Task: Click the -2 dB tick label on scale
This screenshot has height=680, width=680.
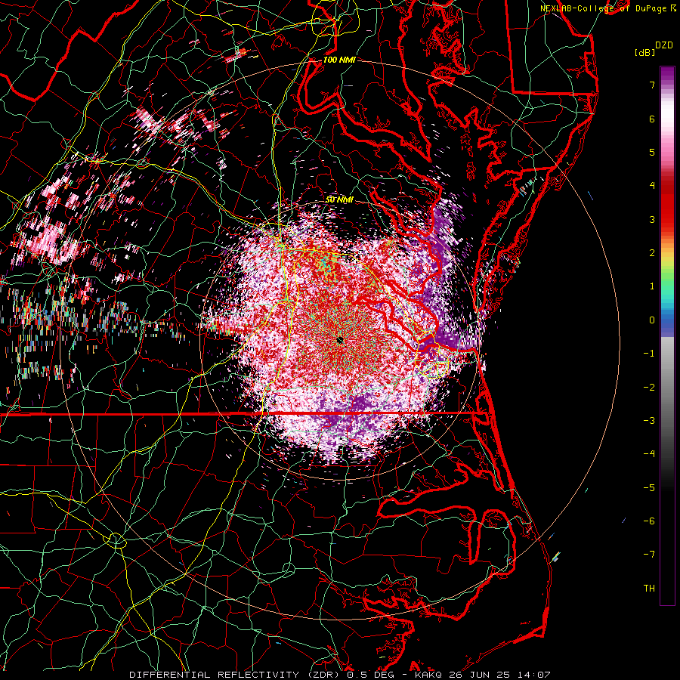Action: (x=649, y=387)
